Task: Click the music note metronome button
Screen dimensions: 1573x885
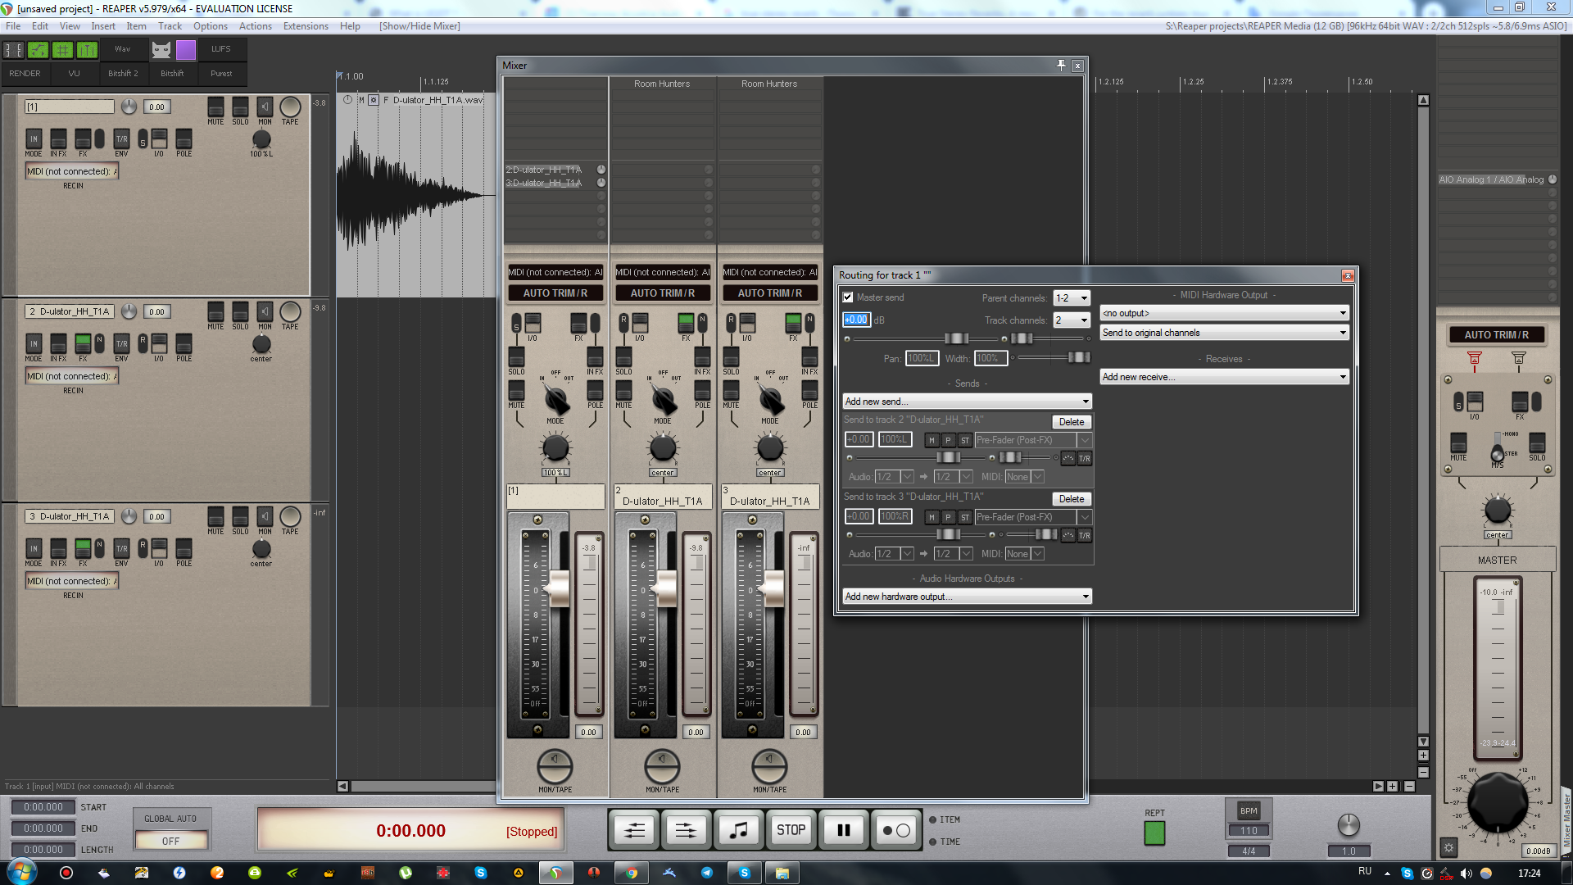Action: (x=739, y=830)
